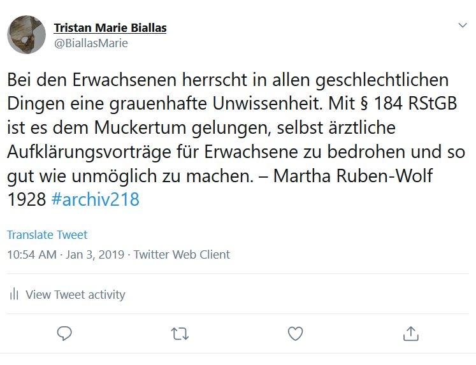
Task: Retweet this tweet using the arrows icon
Action: pyautogui.click(x=180, y=334)
